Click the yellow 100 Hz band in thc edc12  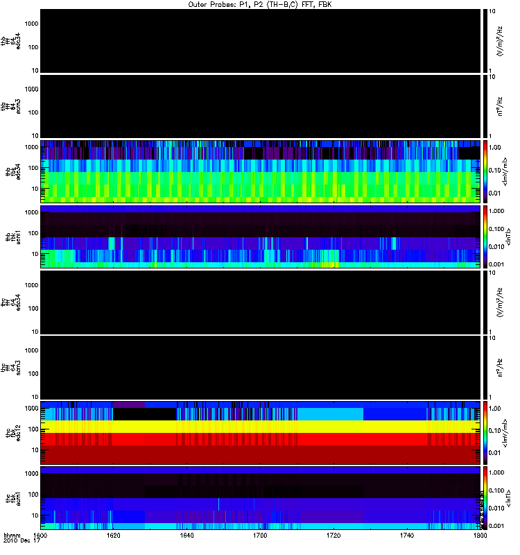pos(260,427)
